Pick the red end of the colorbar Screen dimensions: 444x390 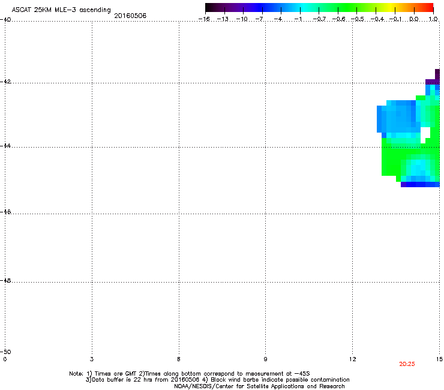(428, 7)
